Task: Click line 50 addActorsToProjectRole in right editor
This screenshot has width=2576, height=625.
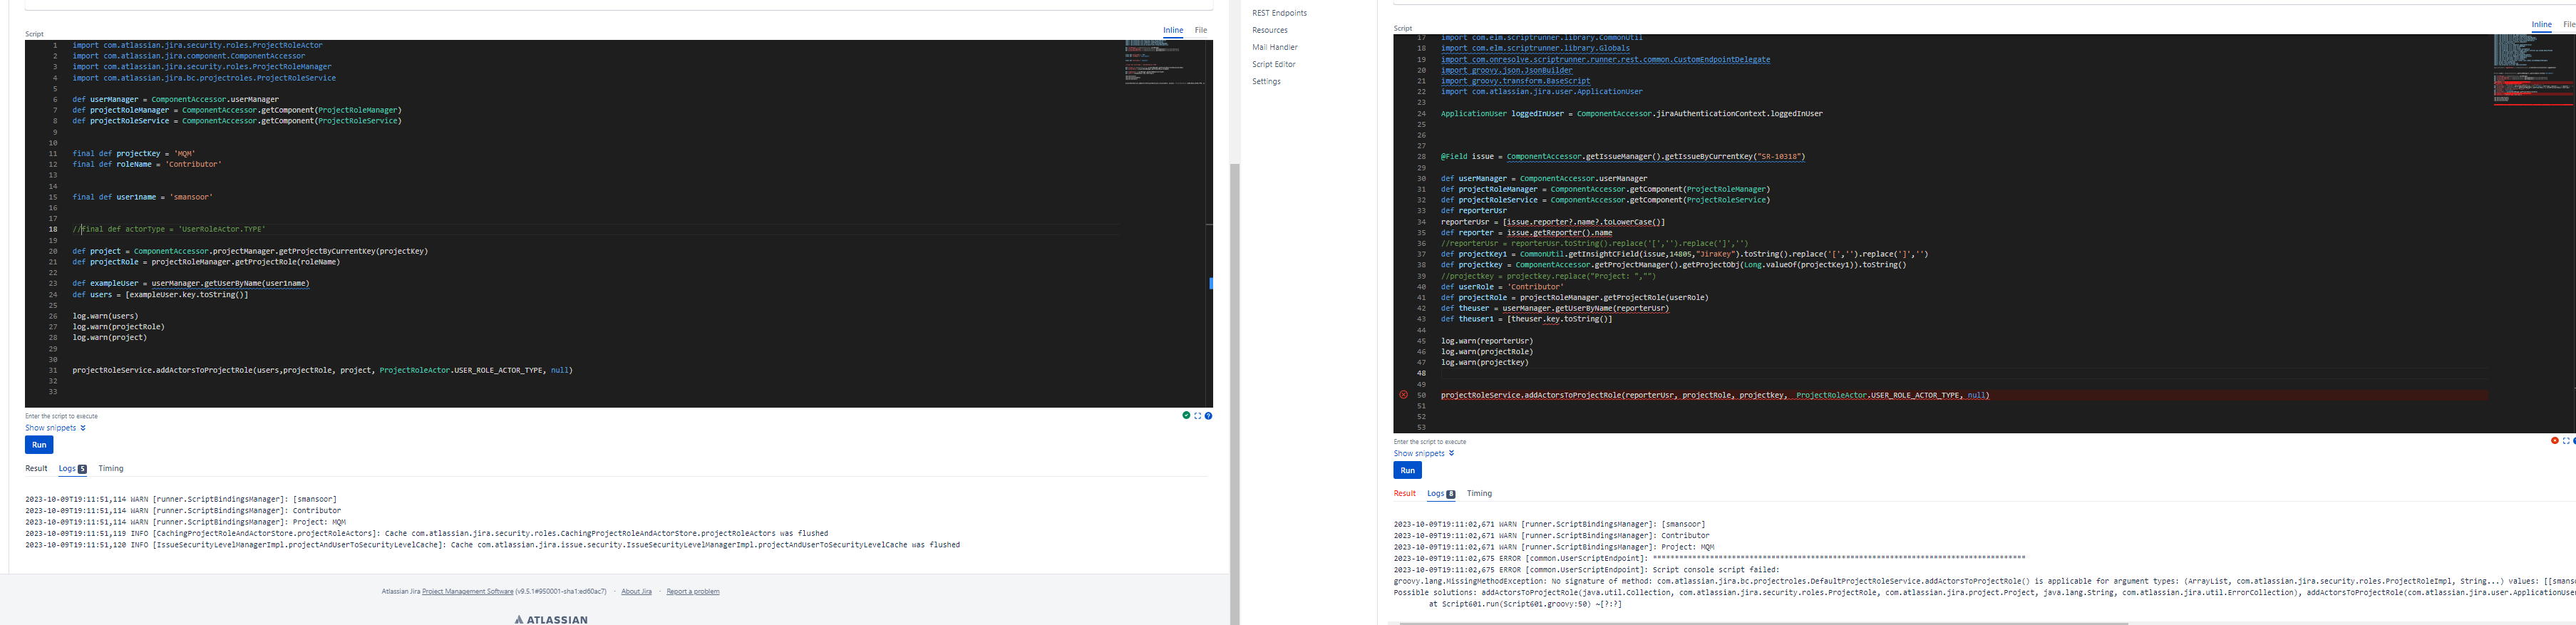Action: click(x=1715, y=395)
